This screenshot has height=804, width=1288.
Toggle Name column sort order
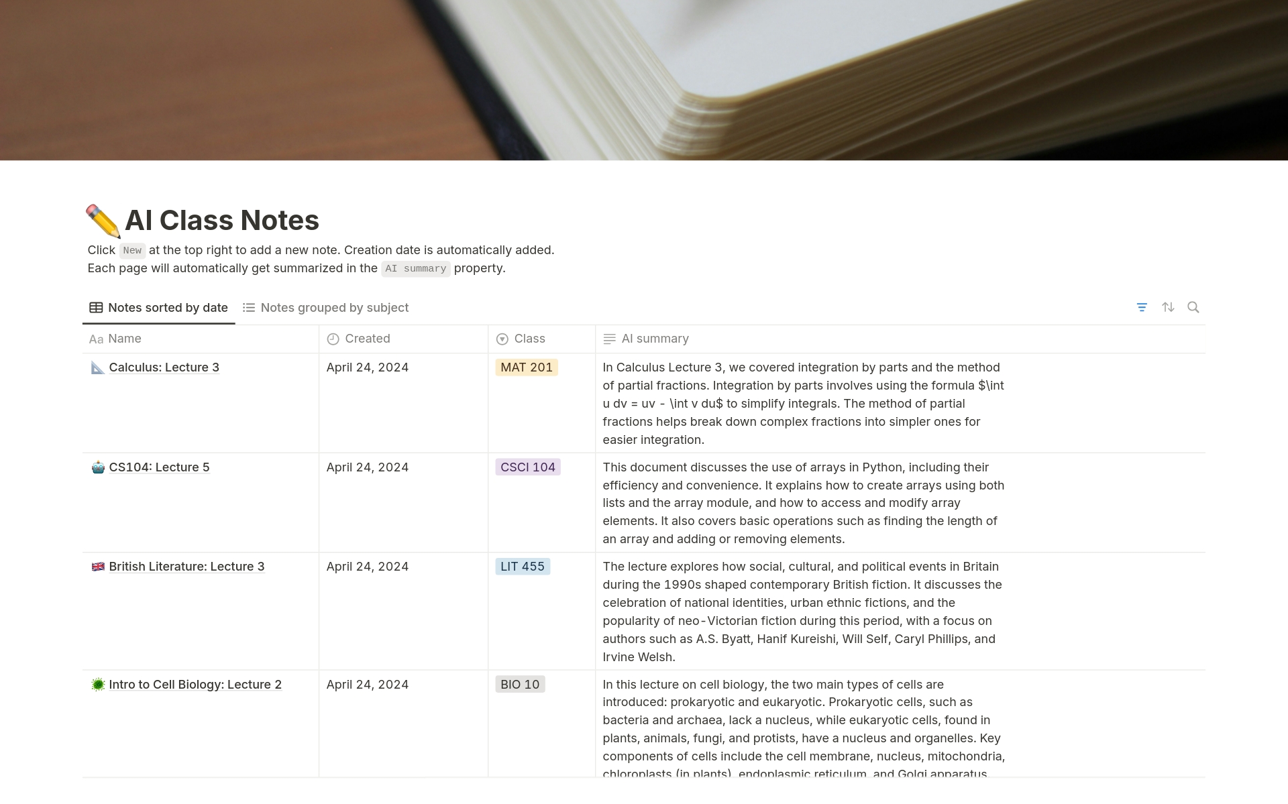coord(124,337)
